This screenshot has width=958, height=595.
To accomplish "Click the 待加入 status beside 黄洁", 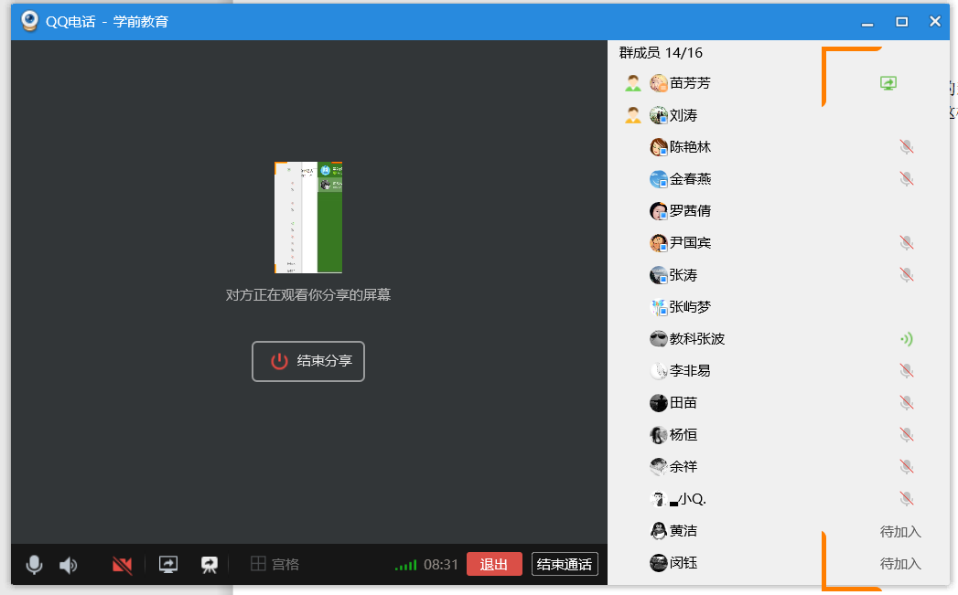I will pos(900,531).
